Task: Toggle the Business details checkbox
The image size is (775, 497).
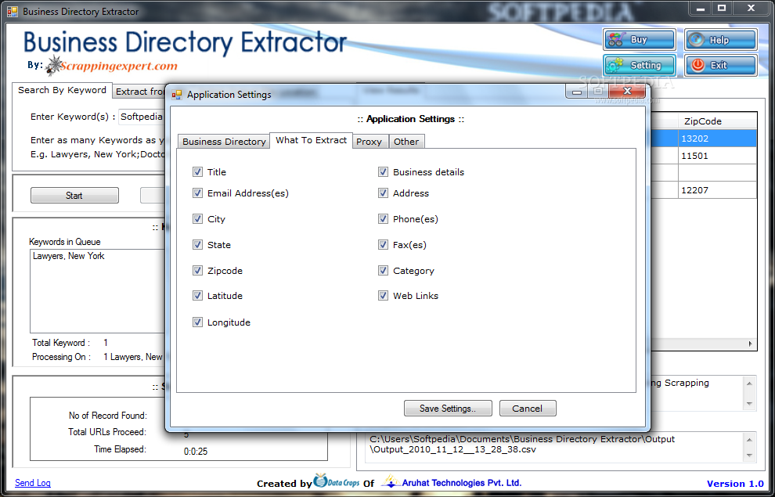Action: click(383, 172)
